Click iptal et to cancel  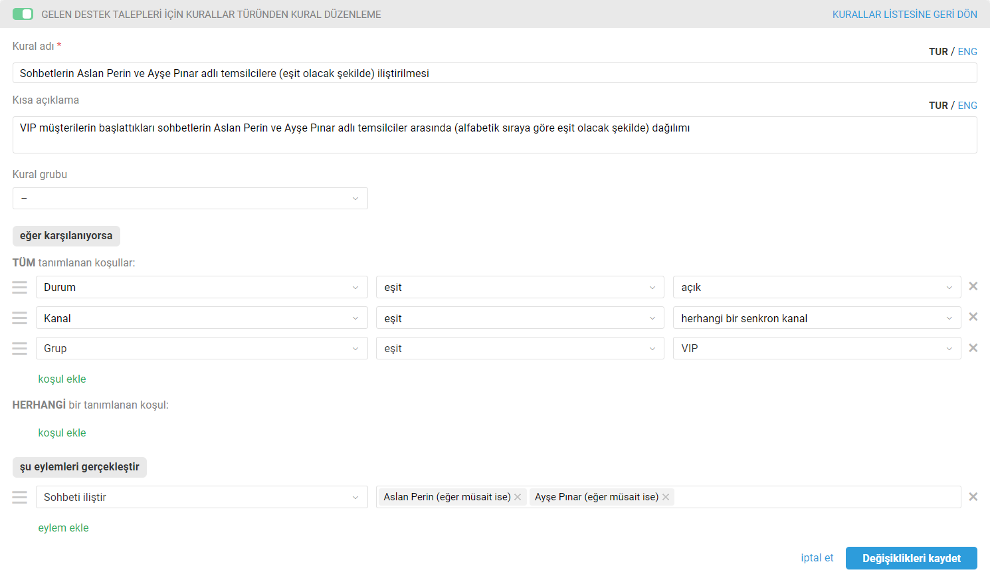click(x=817, y=558)
